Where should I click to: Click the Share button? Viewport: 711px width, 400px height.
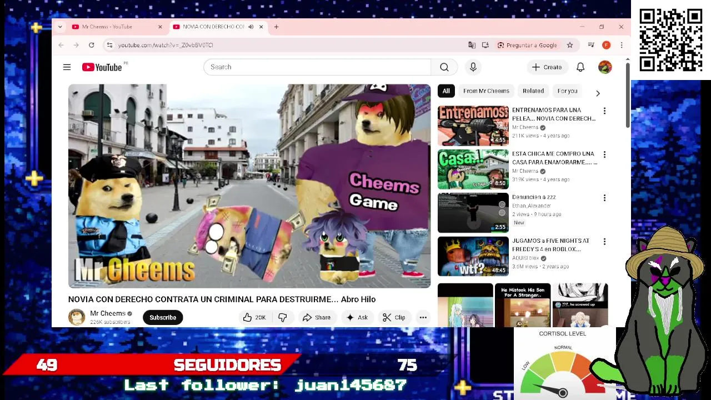(x=317, y=318)
